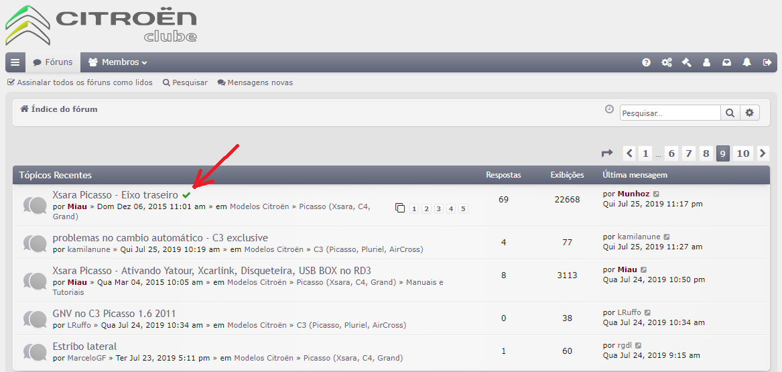Click inside the 'Pesquisar...' search field
The height and width of the screenshot is (372, 782).
pos(669,113)
